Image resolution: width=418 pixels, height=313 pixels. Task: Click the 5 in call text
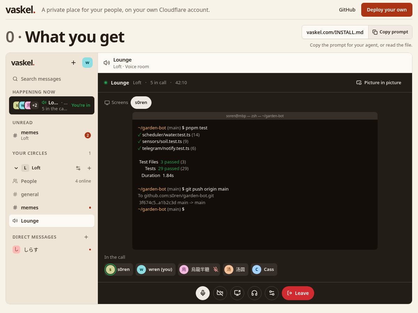click(x=158, y=83)
